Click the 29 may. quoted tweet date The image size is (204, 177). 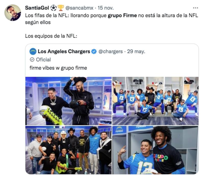(136, 51)
